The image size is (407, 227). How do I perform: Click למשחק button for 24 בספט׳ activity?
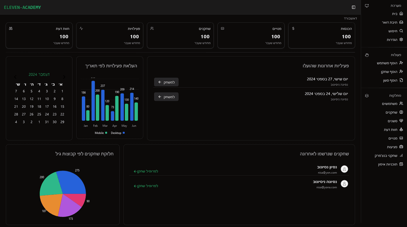[x=166, y=97]
